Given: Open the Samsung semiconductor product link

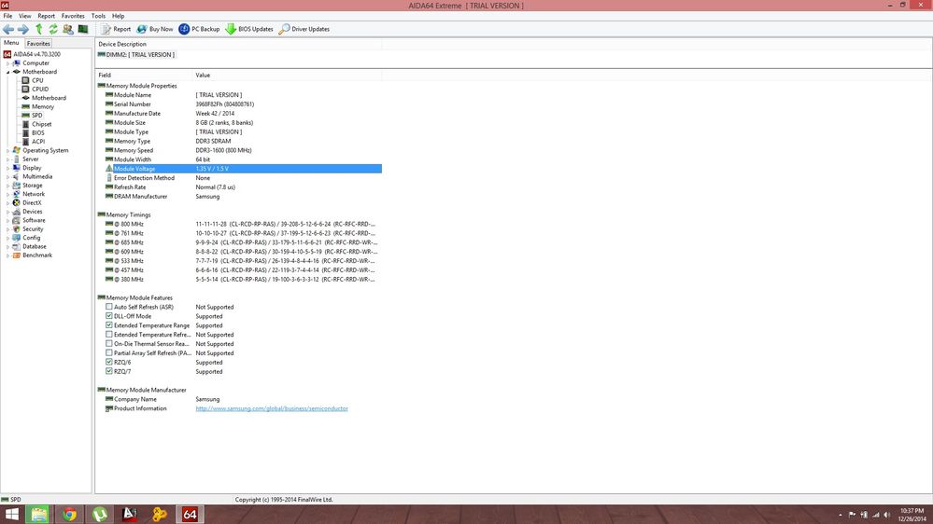Looking at the screenshot, I should (272, 408).
